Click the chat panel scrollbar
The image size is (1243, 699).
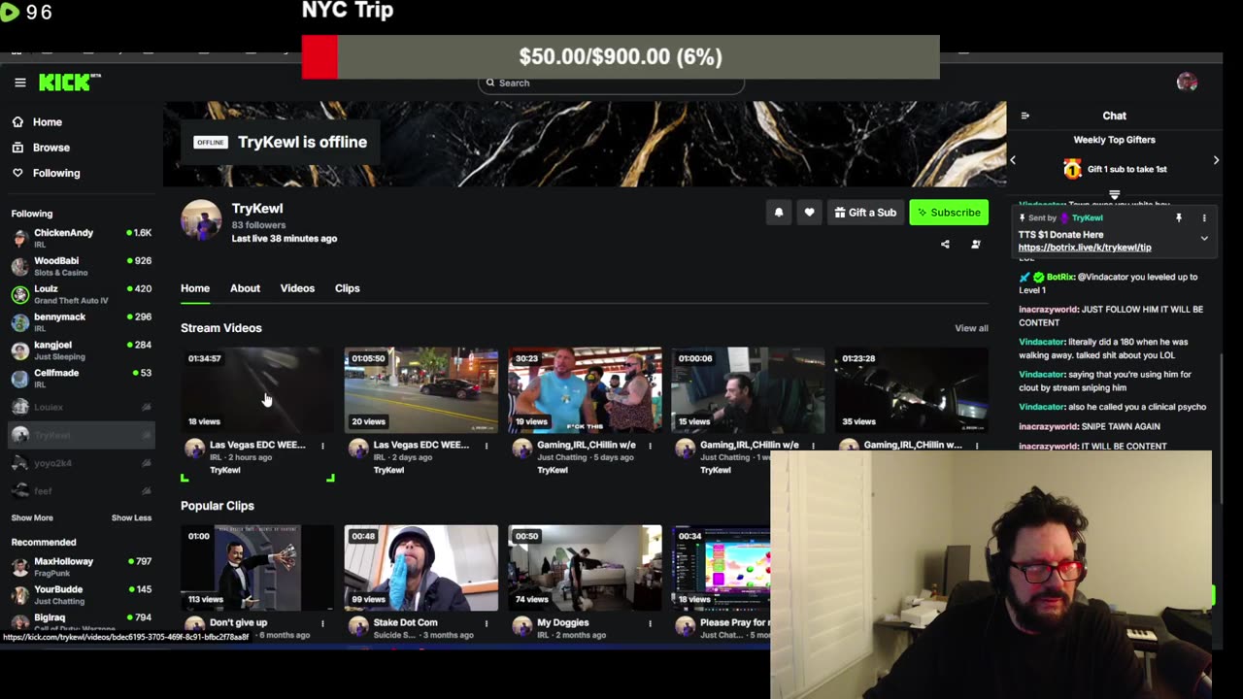(1220, 427)
